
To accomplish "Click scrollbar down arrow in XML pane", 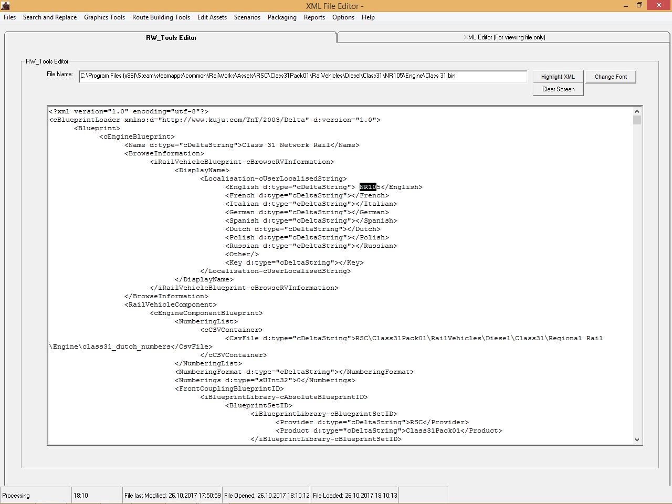I will coord(637,440).
